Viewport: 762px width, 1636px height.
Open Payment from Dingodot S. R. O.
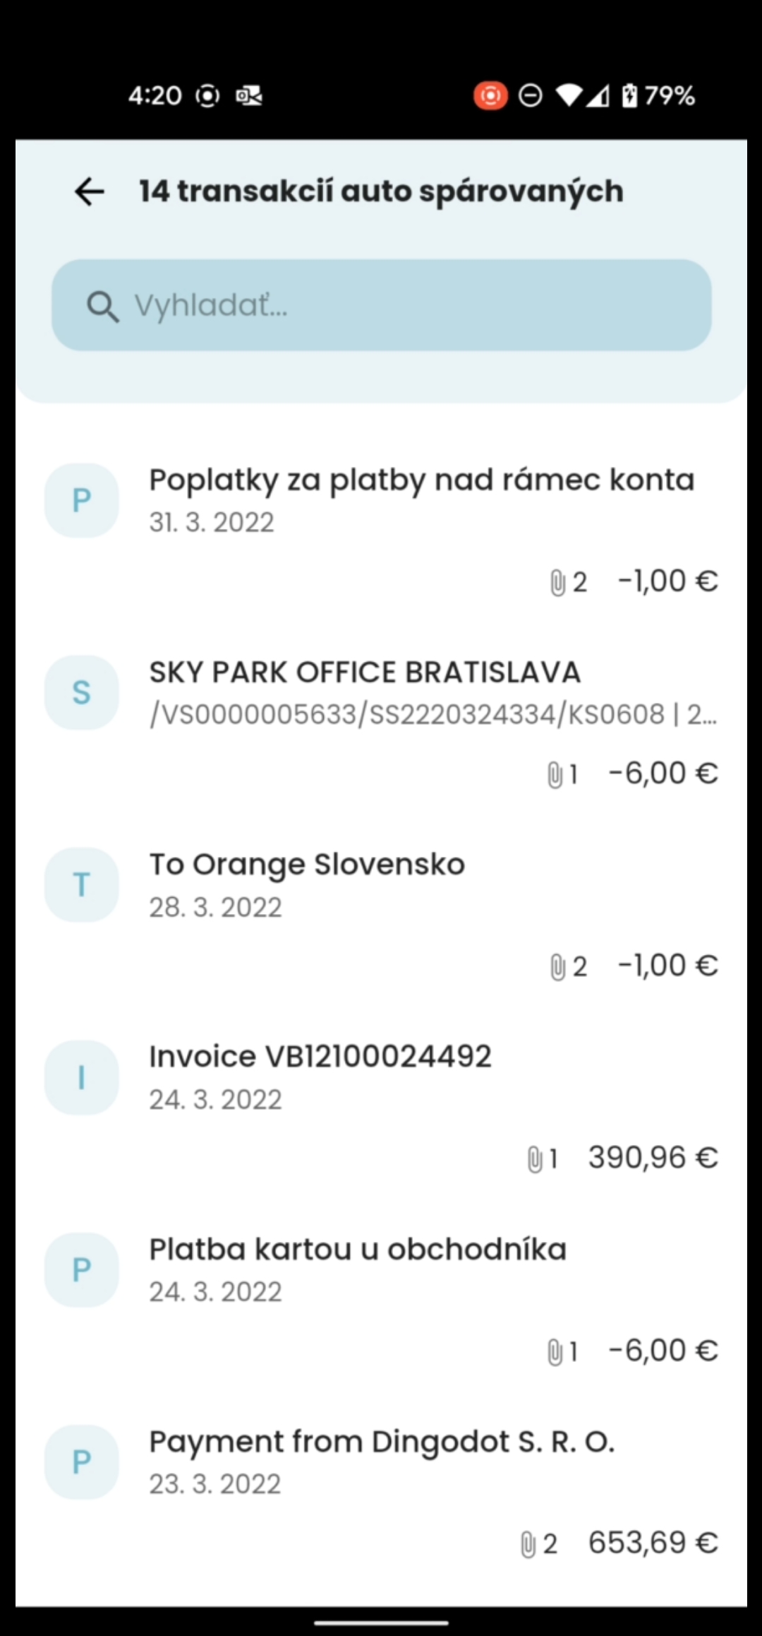[382, 1442]
